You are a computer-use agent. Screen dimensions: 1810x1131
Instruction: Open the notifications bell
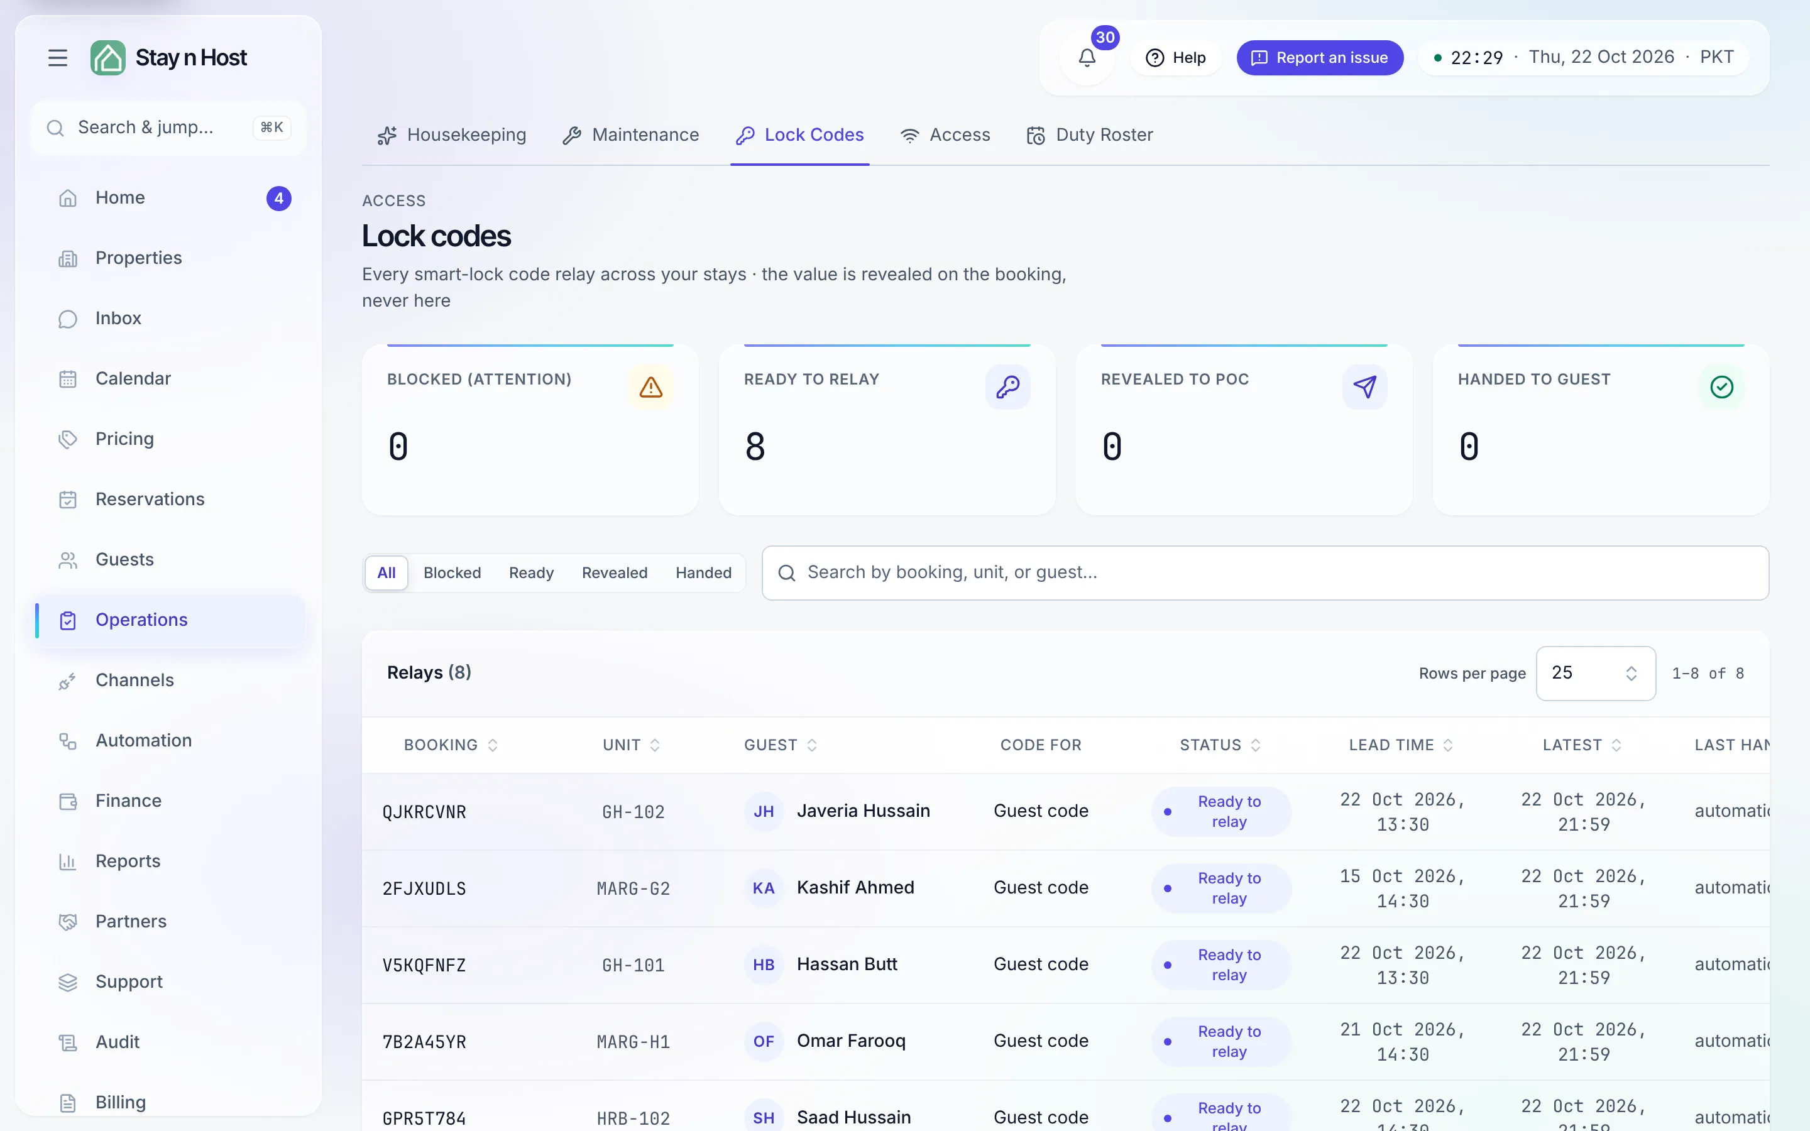point(1087,58)
